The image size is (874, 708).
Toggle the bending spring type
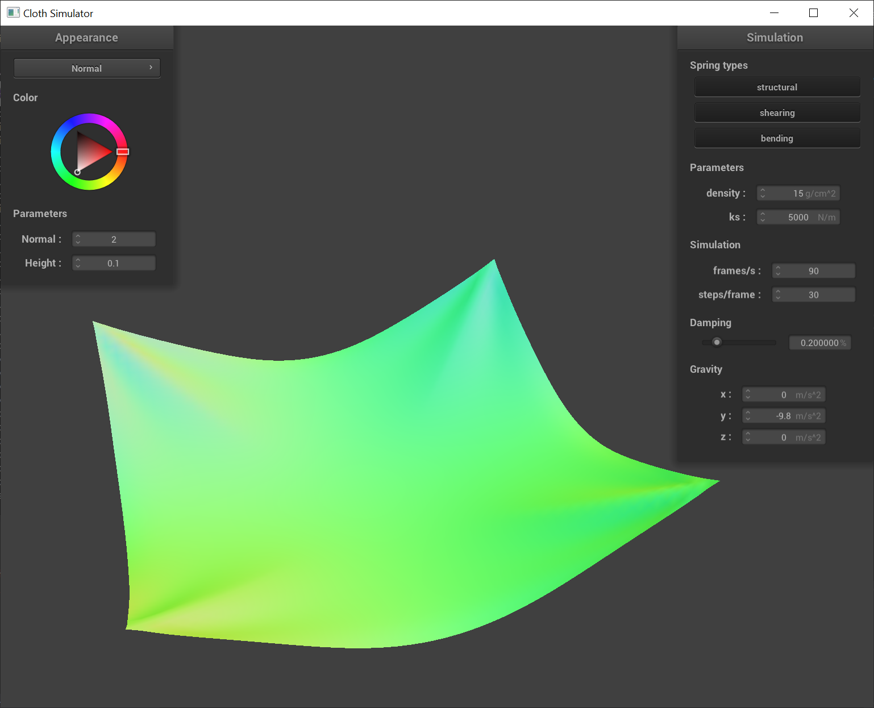pos(777,138)
